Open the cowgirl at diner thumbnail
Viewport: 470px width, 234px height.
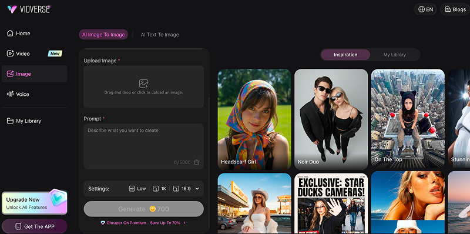coord(254,203)
